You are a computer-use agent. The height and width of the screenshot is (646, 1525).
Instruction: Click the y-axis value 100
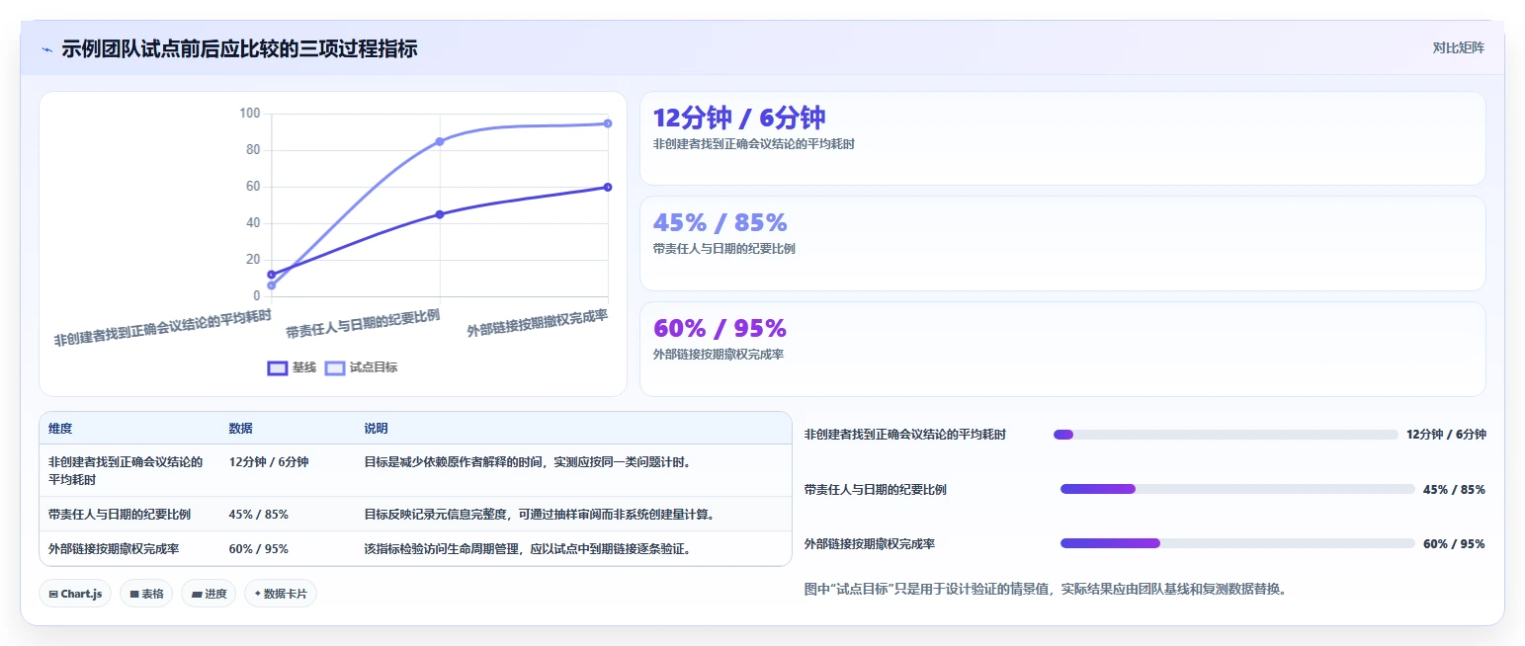pyautogui.click(x=250, y=114)
